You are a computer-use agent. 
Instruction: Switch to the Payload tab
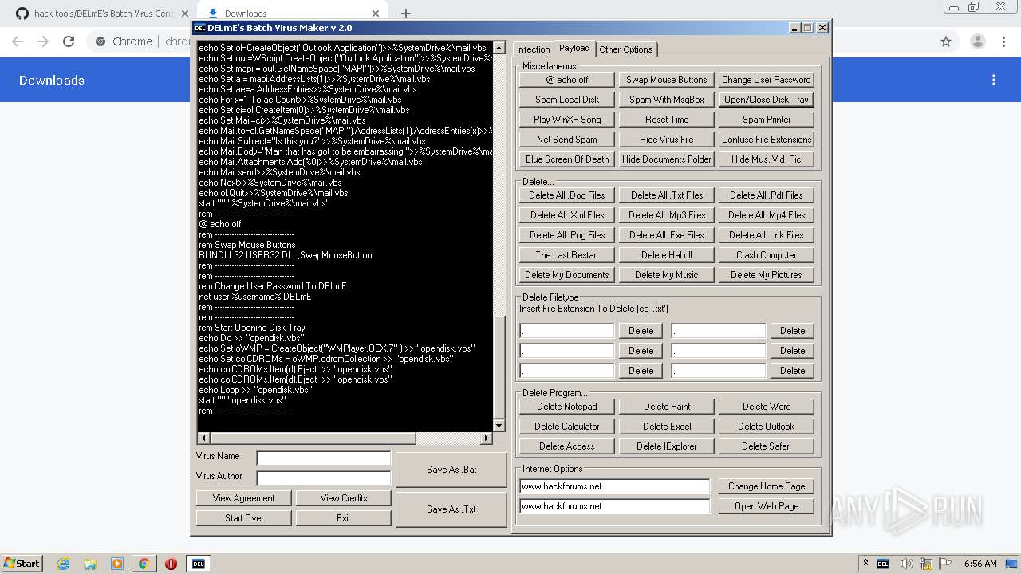pyautogui.click(x=574, y=48)
